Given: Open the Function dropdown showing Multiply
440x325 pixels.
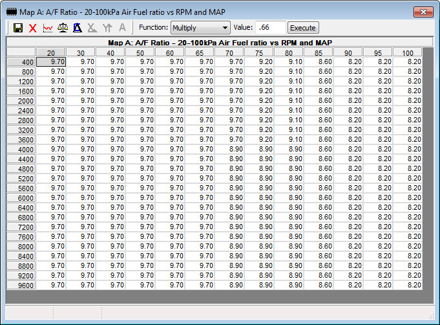Looking at the screenshot, I should [x=200, y=28].
